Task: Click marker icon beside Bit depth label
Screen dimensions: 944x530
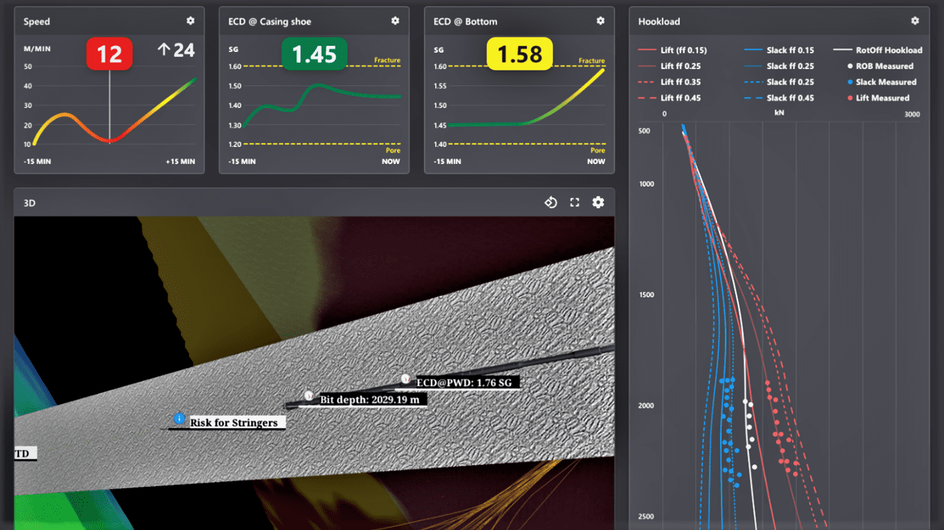Action: [x=309, y=395]
